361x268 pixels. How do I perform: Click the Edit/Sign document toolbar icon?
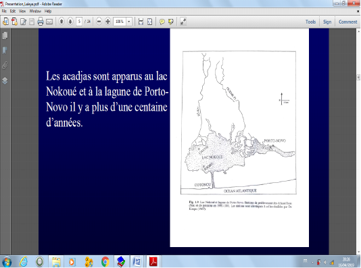coord(23,22)
